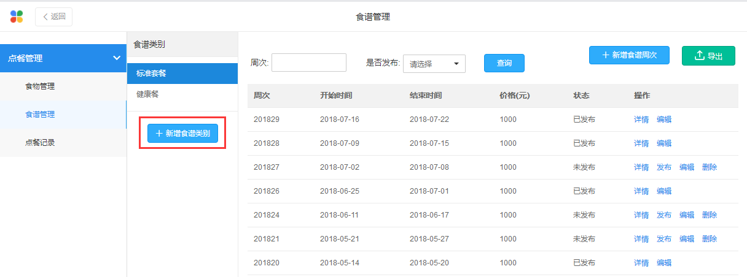Open 食物管理 in the sidebar

tap(40, 86)
